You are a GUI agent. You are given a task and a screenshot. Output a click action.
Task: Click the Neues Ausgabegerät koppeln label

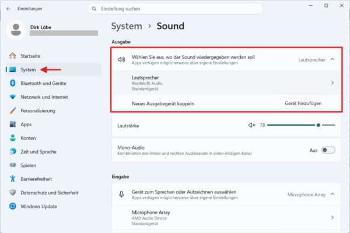[163, 104]
